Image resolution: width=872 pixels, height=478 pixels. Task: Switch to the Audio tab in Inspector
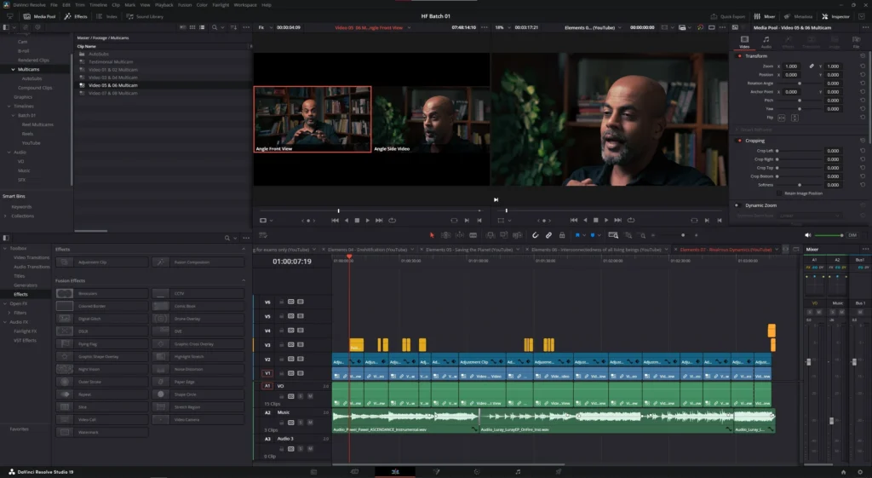point(766,42)
